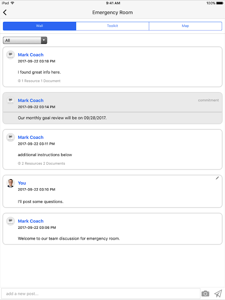Screen dimensions: 225x300
Task: Switch to the Map tab
Action: pos(185,26)
